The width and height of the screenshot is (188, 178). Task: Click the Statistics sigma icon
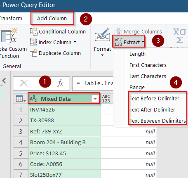pos(179,36)
